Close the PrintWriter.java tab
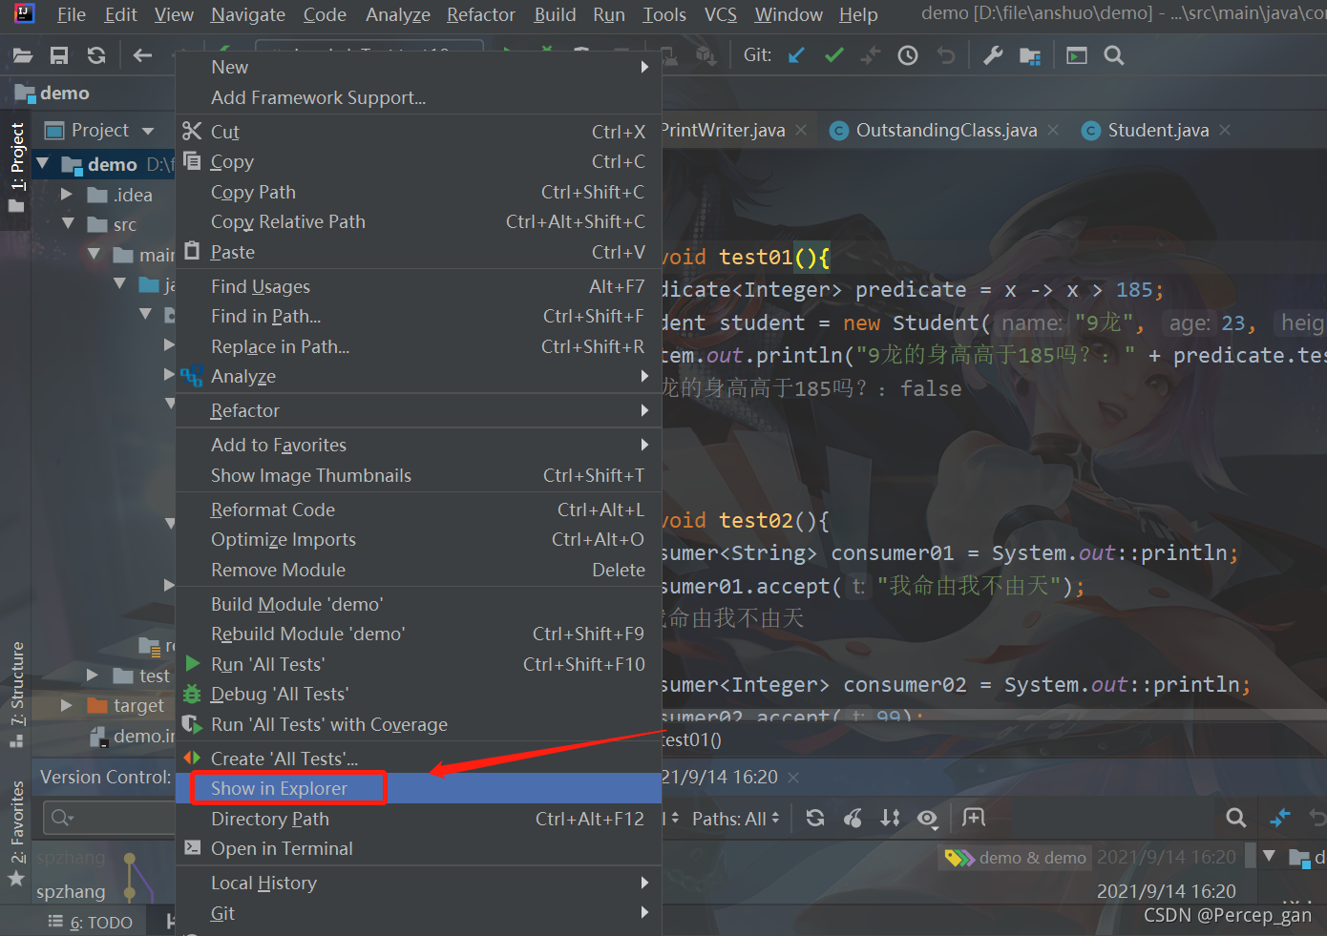Screen dimensions: 1327x936 pos(801,130)
